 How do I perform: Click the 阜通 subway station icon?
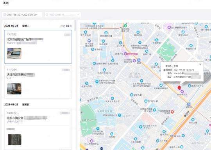click(x=139, y=60)
